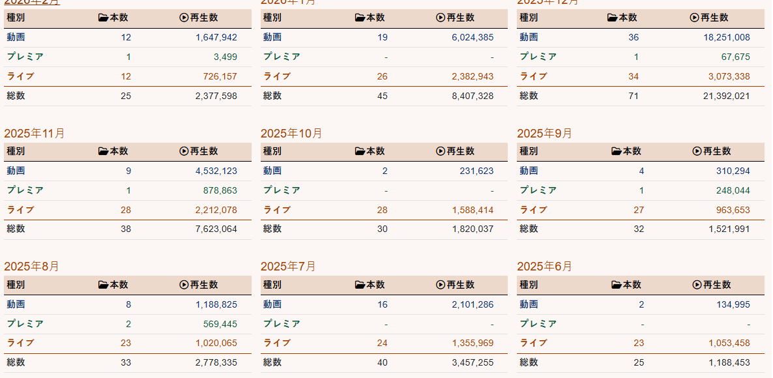Click the premiere views value 67,675
This screenshot has width=773, height=378.
736,57
